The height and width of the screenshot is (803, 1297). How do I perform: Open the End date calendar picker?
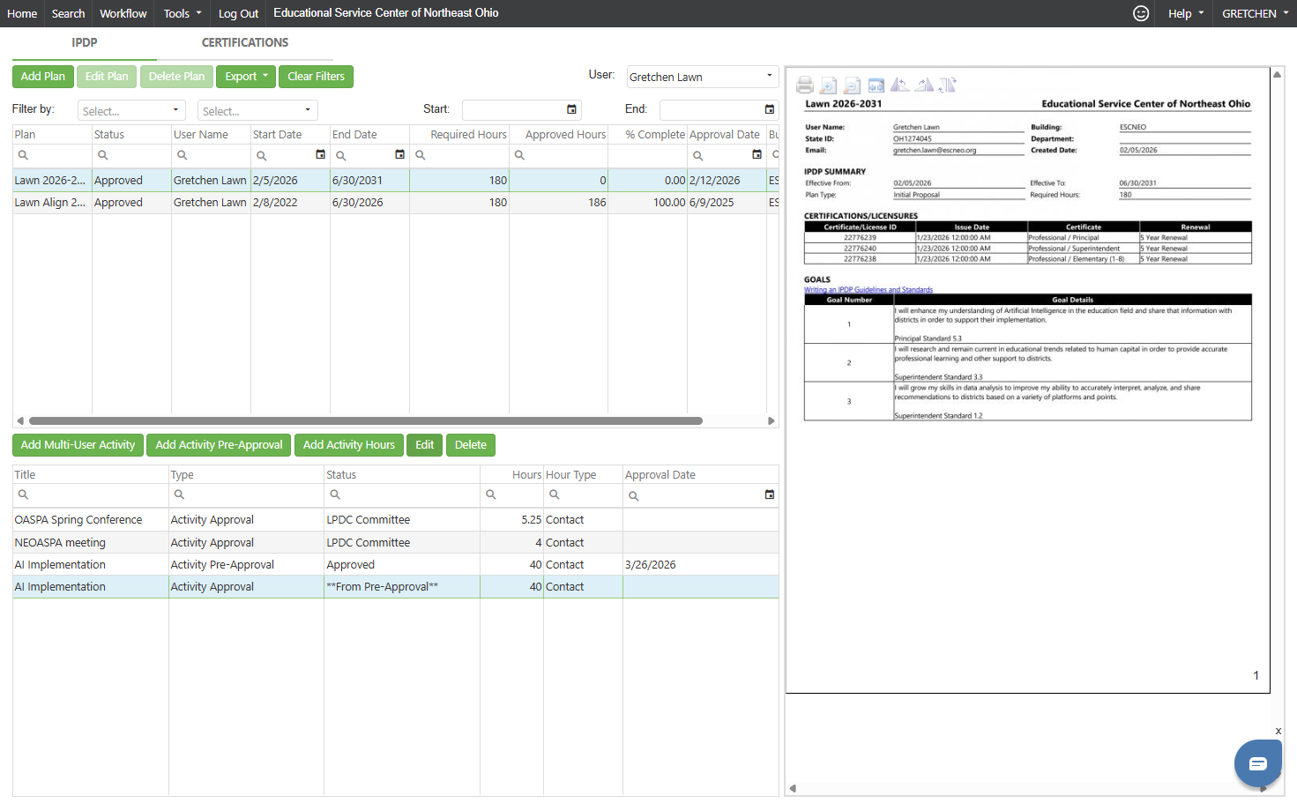click(769, 109)
